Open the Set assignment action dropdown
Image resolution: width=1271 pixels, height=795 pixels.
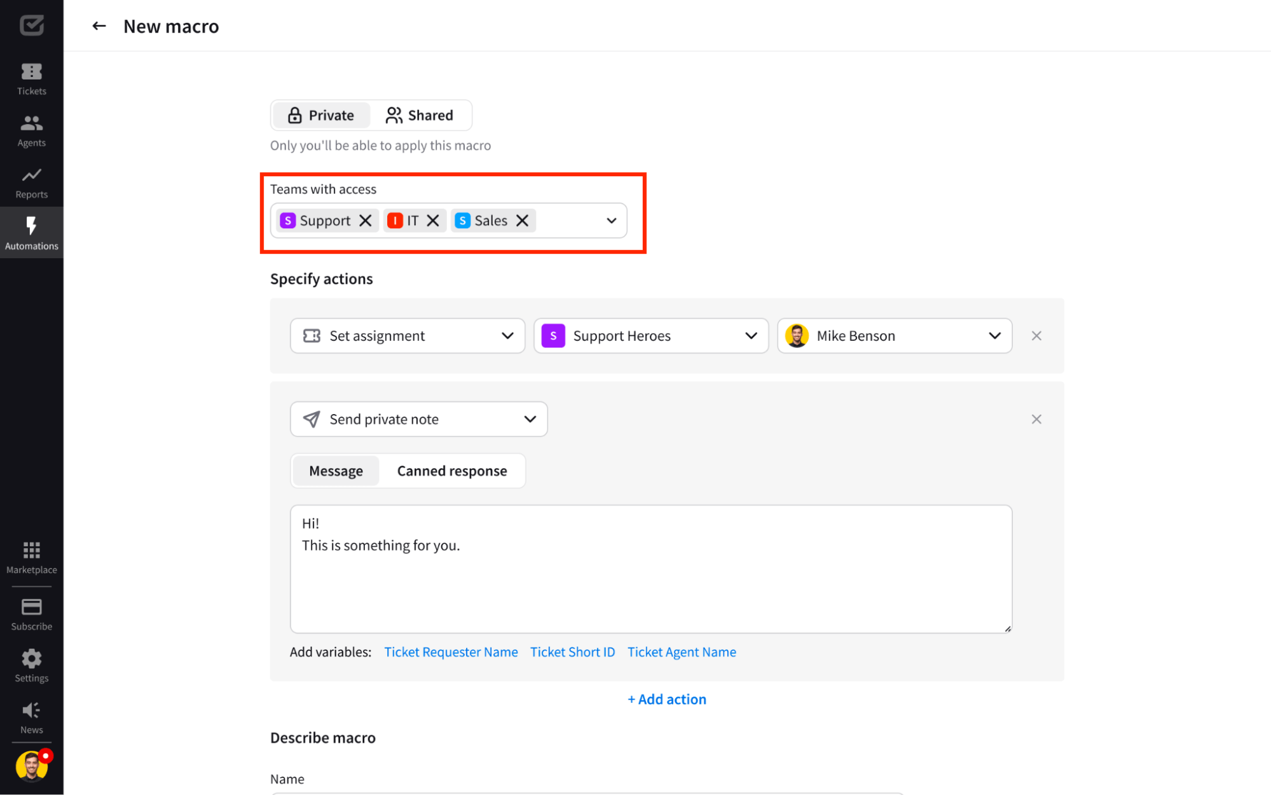(x=408, y=336)
